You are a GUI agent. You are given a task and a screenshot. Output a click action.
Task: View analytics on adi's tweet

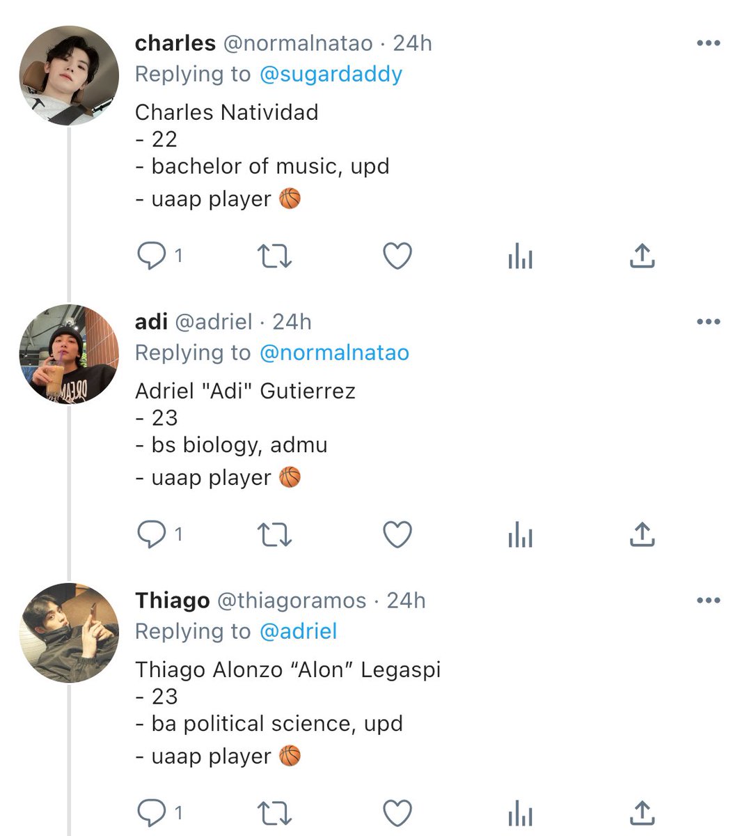coord(520,535)
